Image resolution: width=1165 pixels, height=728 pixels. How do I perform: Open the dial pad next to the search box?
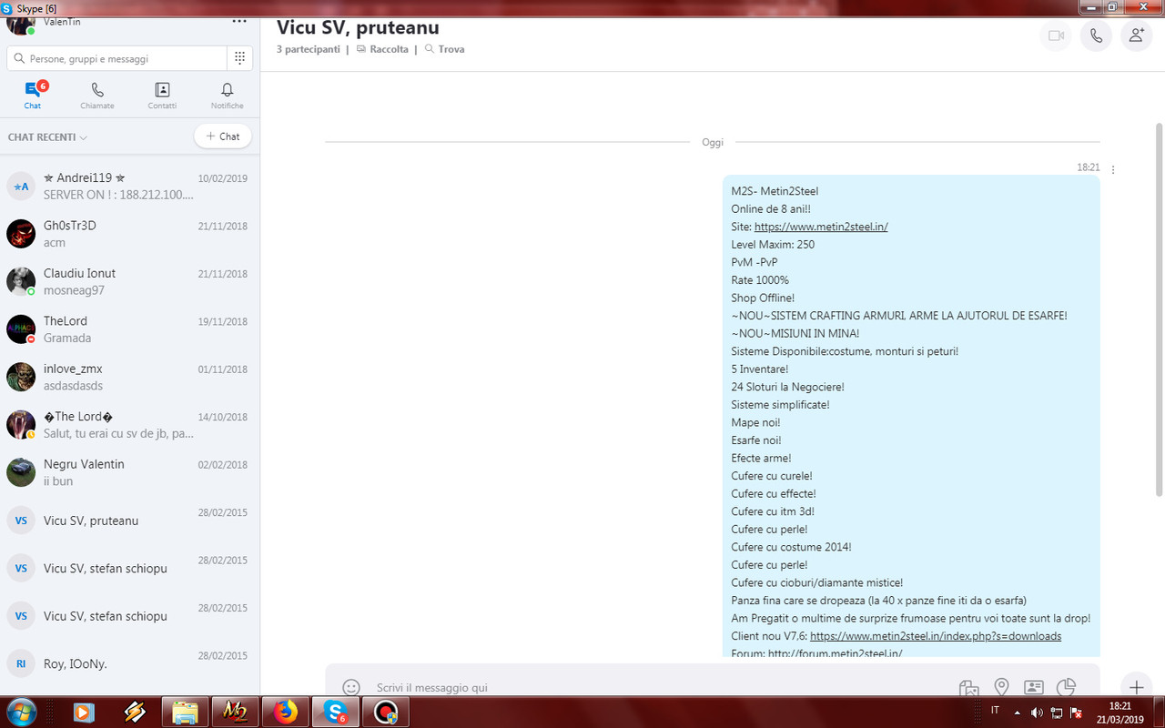tap(239, 58)
